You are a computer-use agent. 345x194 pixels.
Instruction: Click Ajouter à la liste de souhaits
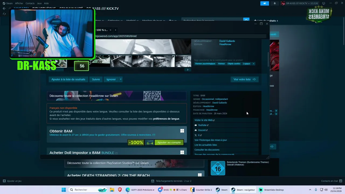click(x=68, y=79)
